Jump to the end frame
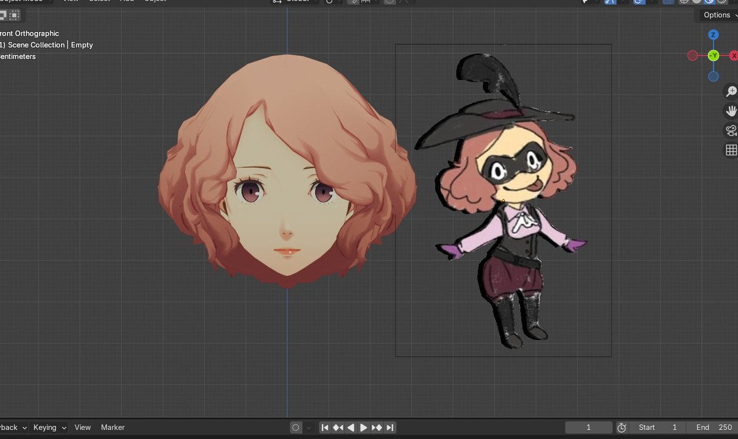The image size is (738, 439). click(x=390, y=427)
